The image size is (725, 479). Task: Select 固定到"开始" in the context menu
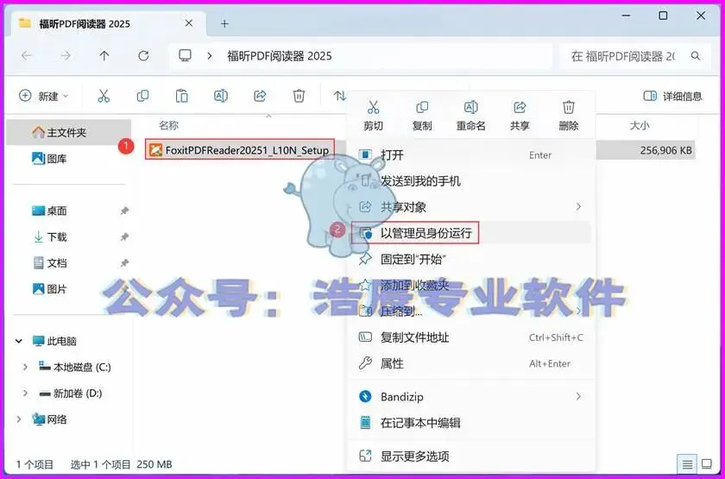point(470,259)
